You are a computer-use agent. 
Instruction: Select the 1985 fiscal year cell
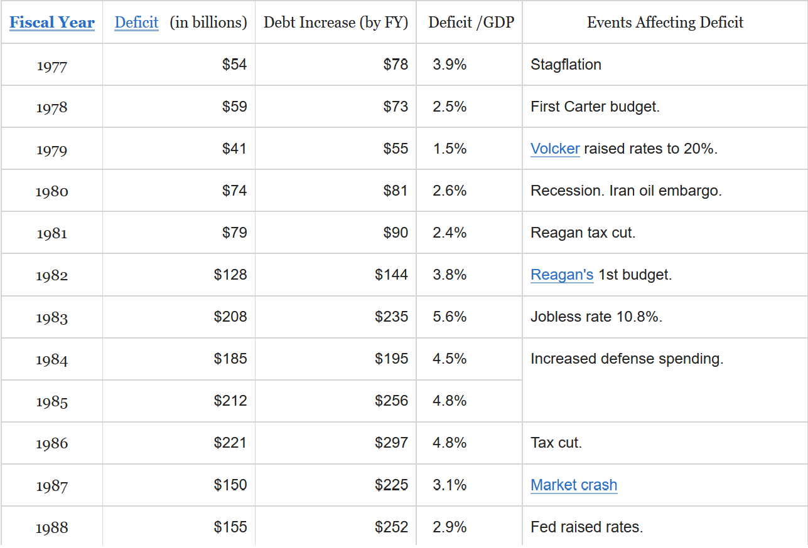[51, 401]
